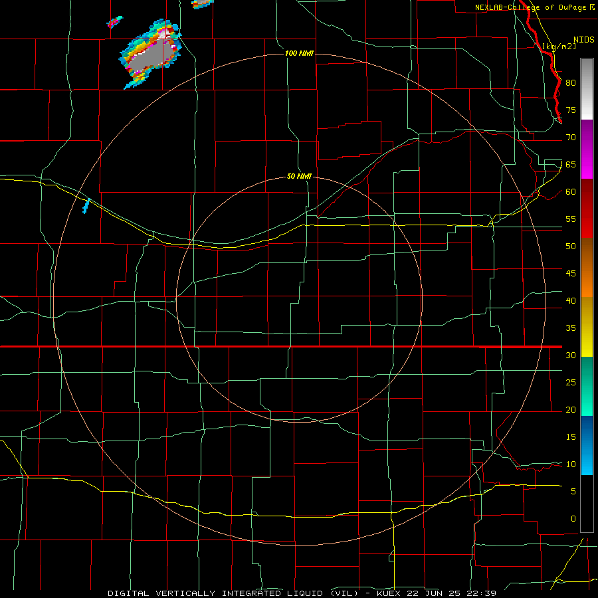Click the 100 NMI range ring label
This screenshot has width=598, height=598.
[x=299, y=53]
